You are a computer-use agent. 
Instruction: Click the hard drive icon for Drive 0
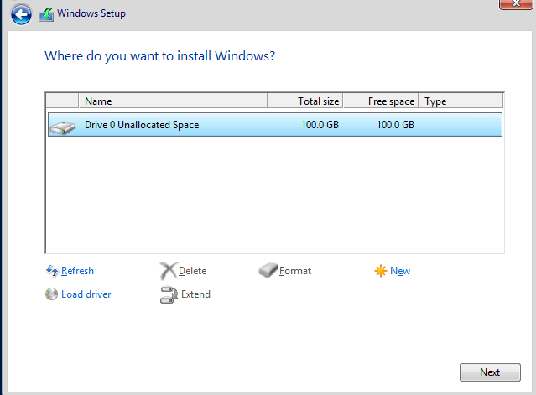62,127
